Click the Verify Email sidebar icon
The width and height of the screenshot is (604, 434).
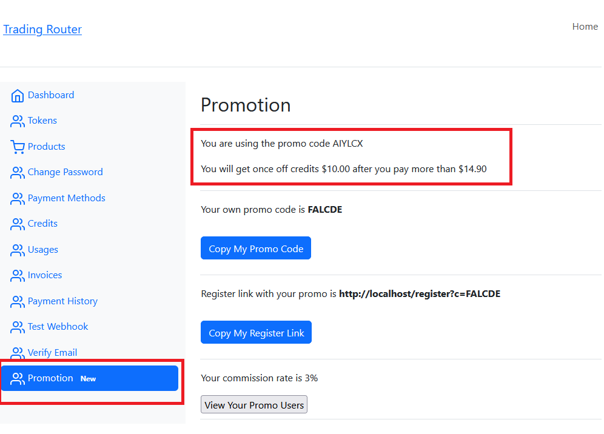[18, 353]
